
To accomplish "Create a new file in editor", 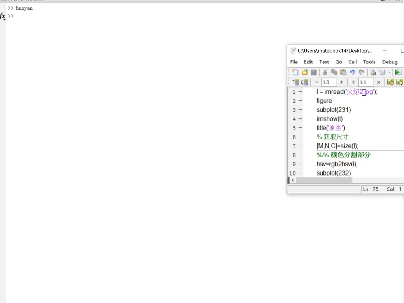I will [295, 72].
